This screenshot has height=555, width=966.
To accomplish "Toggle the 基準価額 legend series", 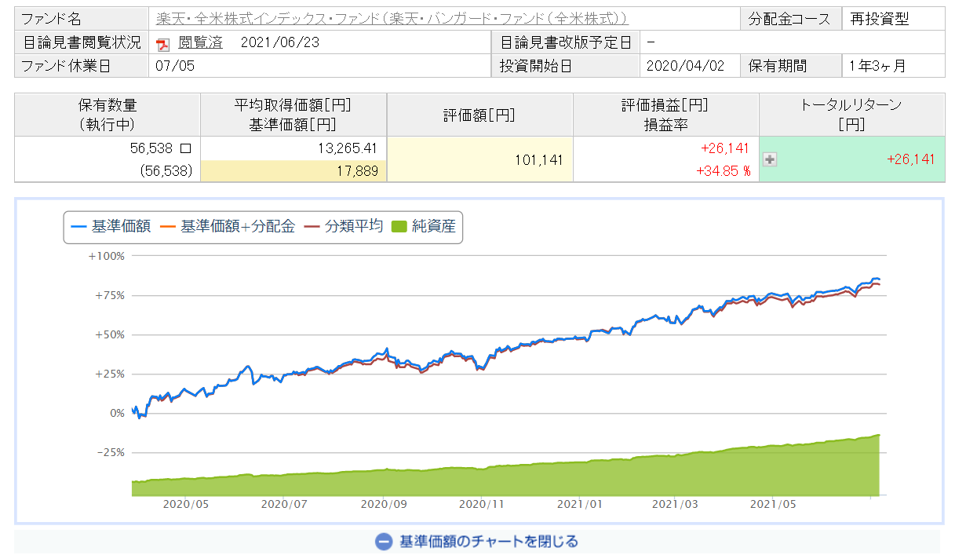I will point(111,227).
